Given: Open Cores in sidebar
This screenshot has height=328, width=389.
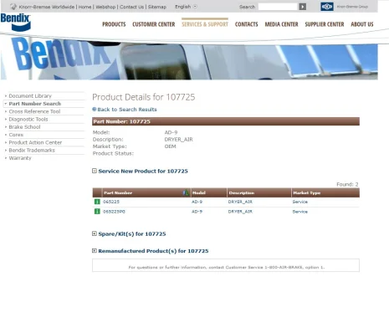Looking at the screenshot, I should 16,135.
